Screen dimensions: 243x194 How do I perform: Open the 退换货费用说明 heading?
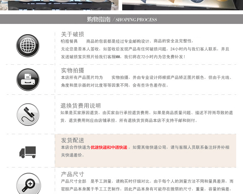pos(81,106)
